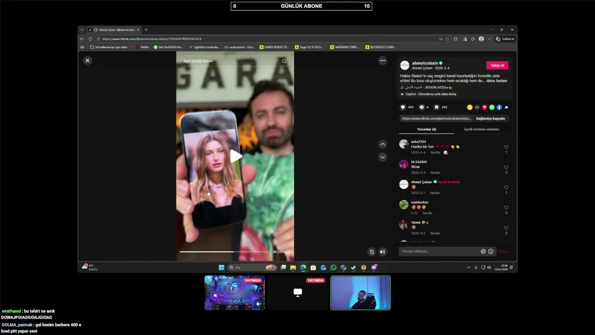Toggle the auto-scroll icon beside the speaker

[371, 252]
